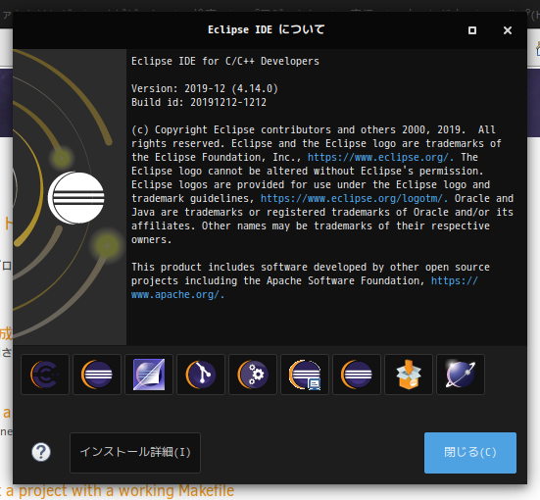Click the Eclipse logo in the splash image
This screenshot has height=500, width=540.
click(x=76, y=197)
